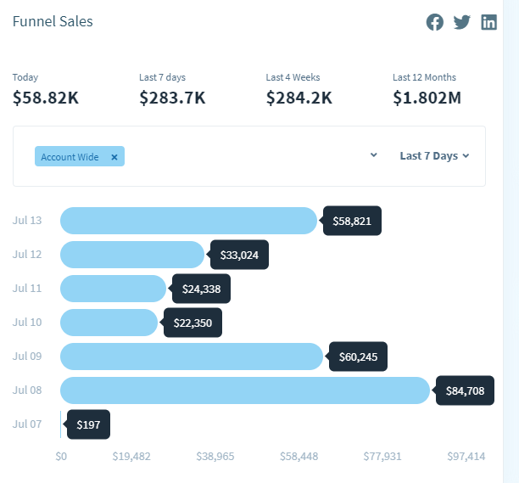519x483 pixels.
Task: Click the Jul 08 sales bar
Action: (x=245, y=390)
